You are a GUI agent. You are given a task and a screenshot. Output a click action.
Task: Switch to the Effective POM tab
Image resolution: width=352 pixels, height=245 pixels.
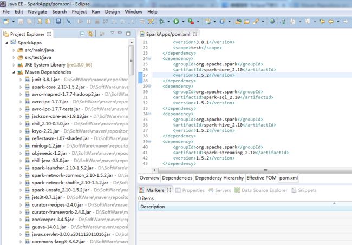(262, 178)
